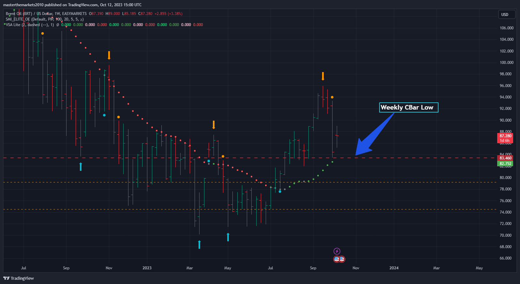Click the green 82.752 price label
Viewport: 520px width, 284px height.
pyautogui.click(x=505, y=164)
